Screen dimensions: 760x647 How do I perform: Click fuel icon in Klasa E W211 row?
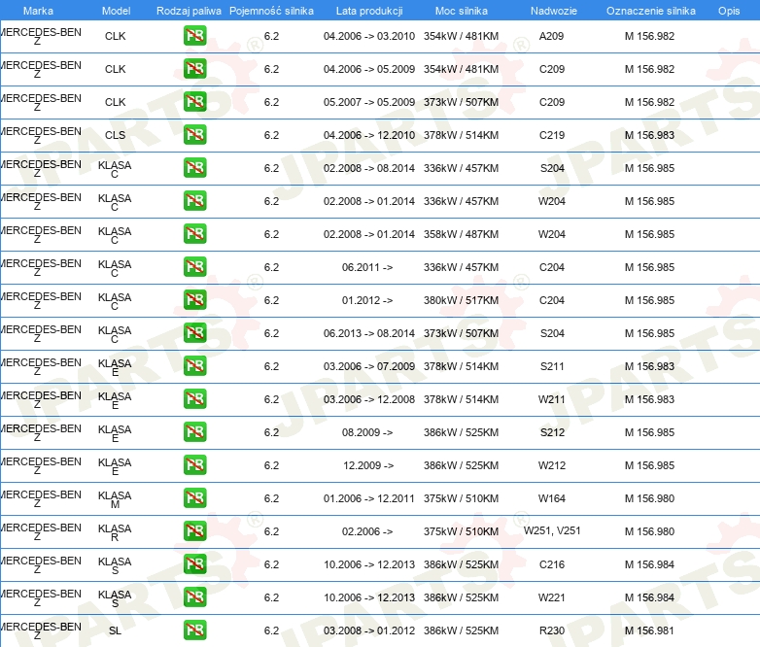(194, 399)
